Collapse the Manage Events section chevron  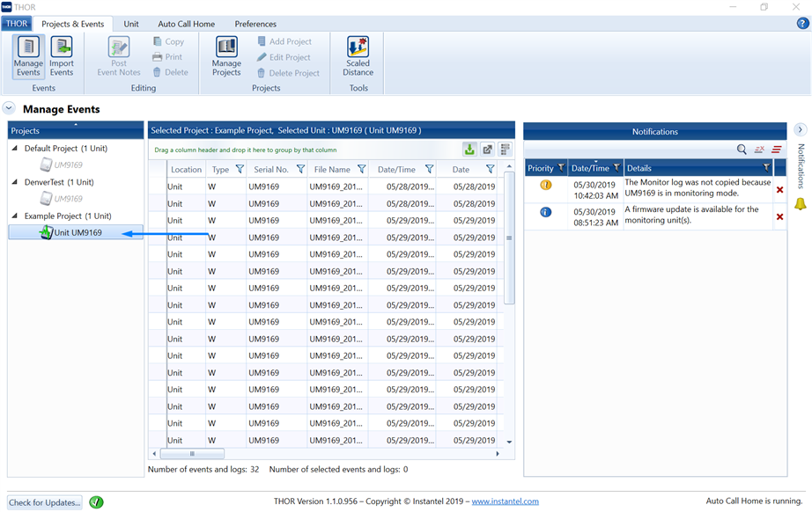tap(9, 109)
